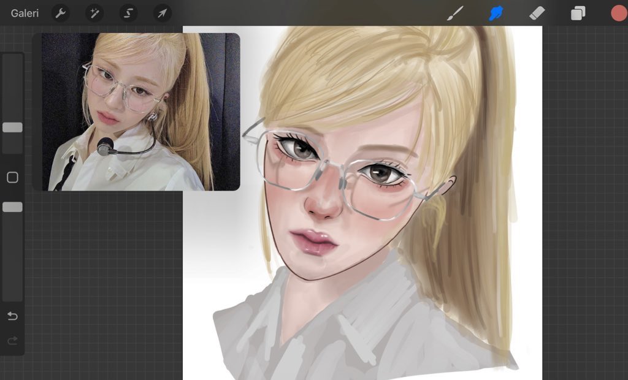The width and height of the screenshot is (628, 380).
Task: Select the Eraser tool
Action: click(537, 13)
